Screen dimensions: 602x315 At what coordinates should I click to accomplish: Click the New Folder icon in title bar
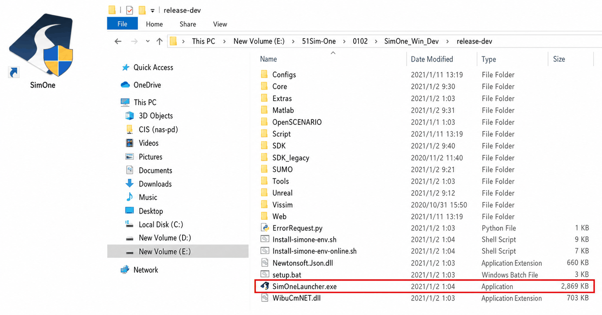[142, 10]
